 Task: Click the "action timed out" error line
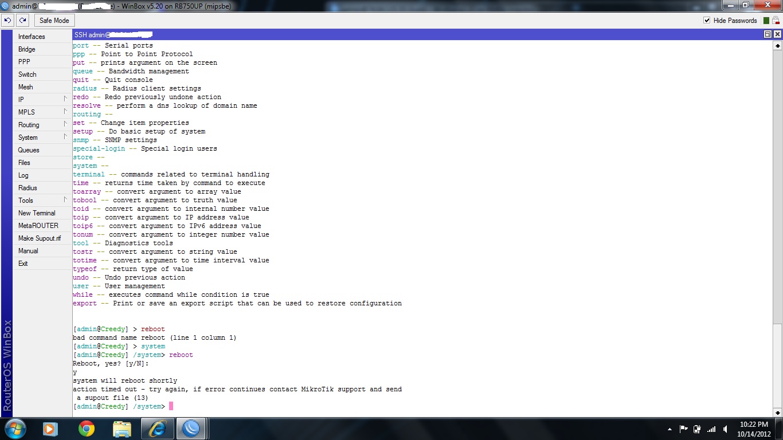[237, 389]
